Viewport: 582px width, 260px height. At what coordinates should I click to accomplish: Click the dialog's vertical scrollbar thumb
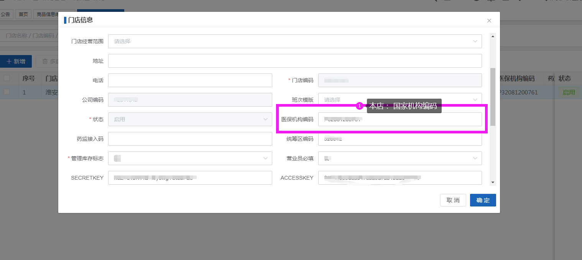click(x=493, y=97)
